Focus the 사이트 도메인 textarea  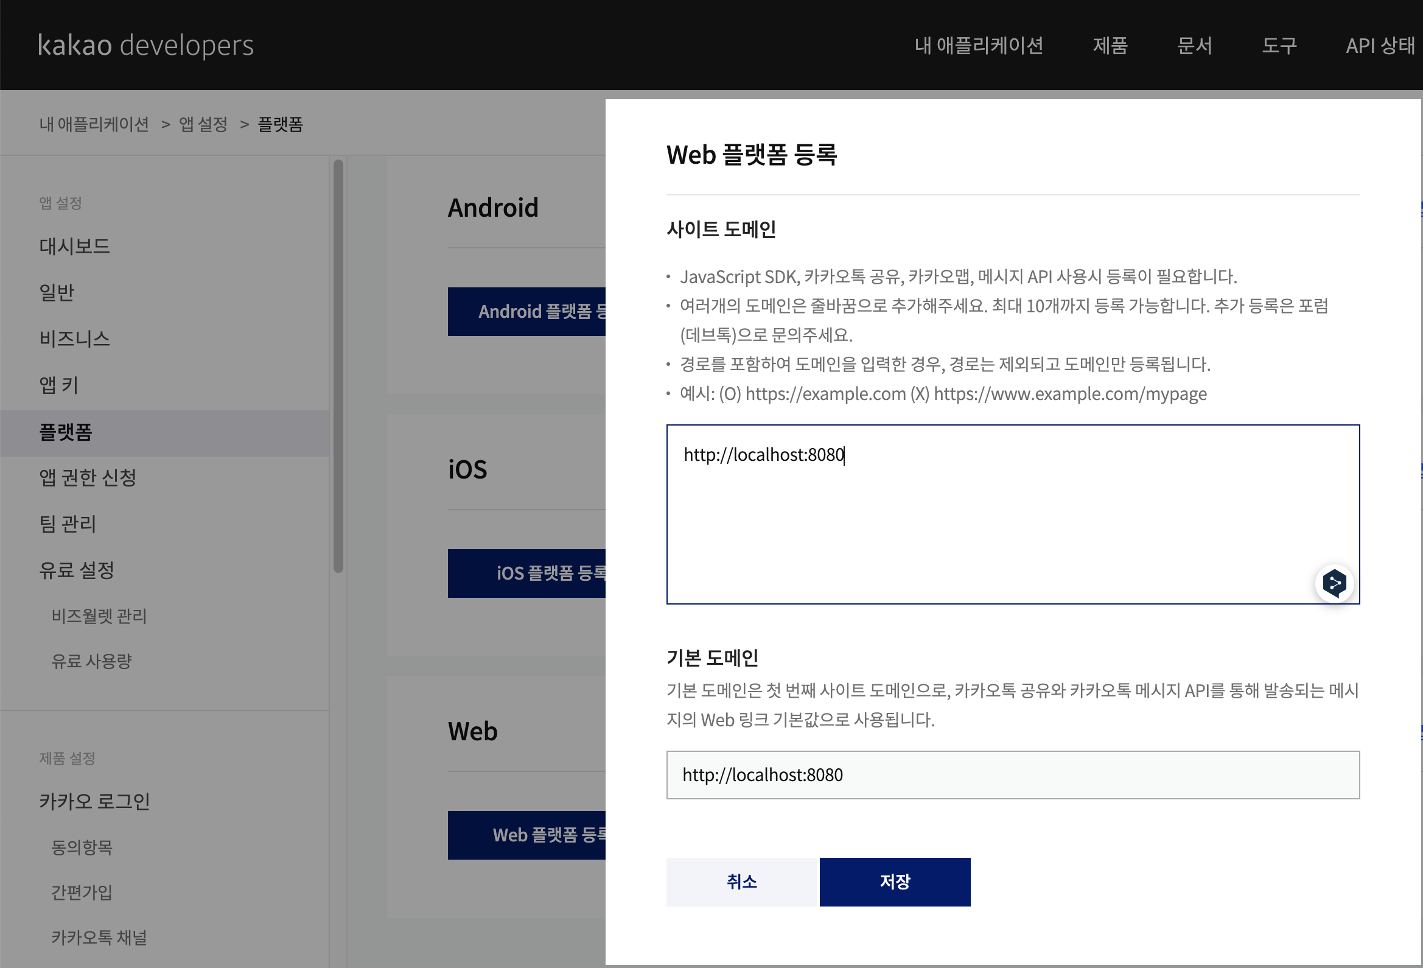(1012, 513)
